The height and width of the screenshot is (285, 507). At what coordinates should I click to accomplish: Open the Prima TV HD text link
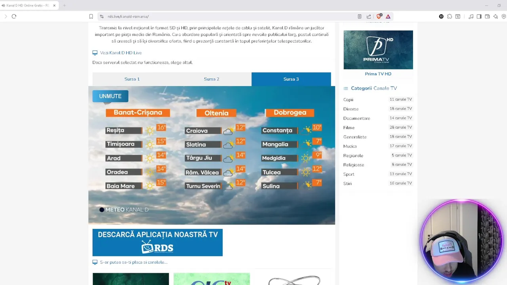point(378,74)
